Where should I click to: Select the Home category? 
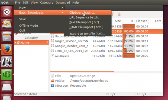coord(31,43)
